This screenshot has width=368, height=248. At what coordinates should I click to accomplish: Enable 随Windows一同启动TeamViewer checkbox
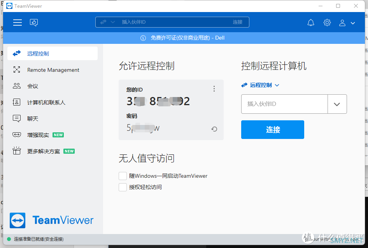coord(123,176)
